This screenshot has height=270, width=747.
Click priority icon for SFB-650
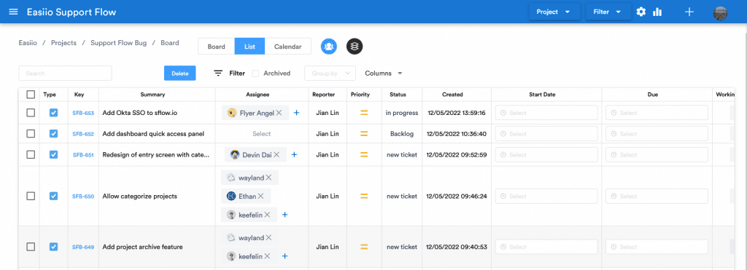364,196
